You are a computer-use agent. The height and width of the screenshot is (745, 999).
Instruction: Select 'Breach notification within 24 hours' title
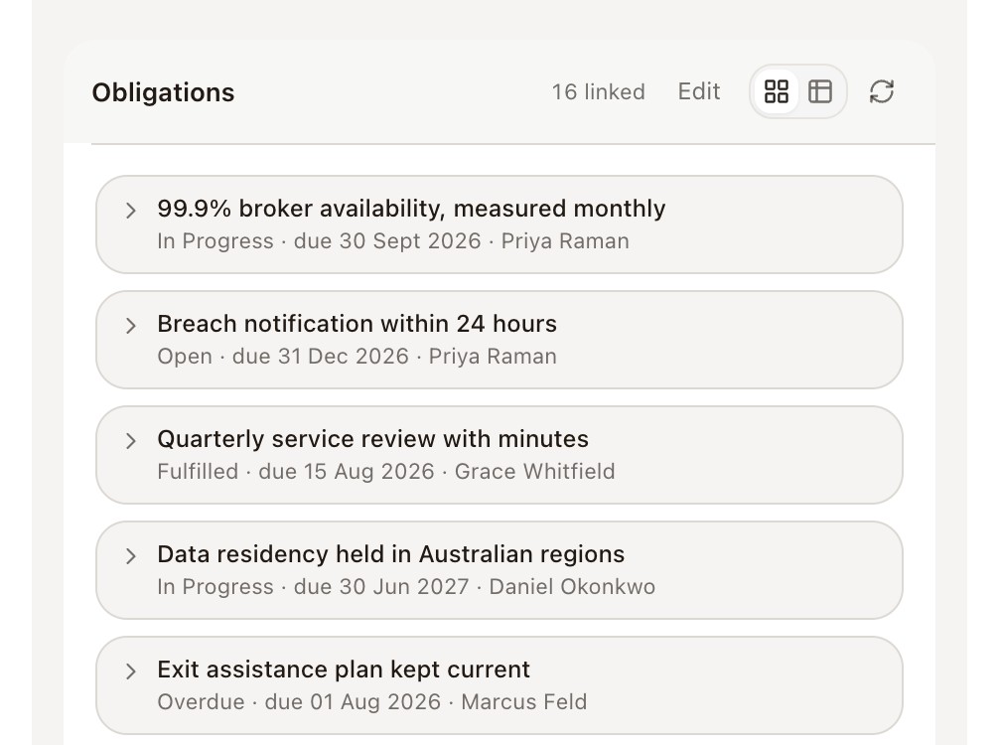(357, 324)
